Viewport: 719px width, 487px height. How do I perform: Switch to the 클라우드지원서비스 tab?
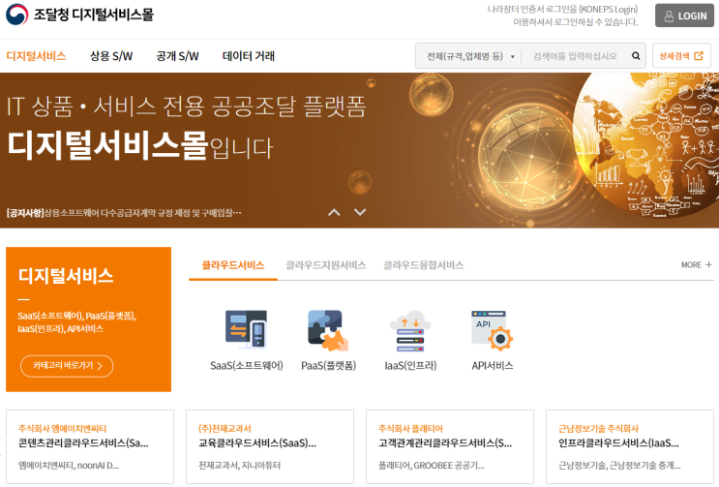tap(325, 265)
